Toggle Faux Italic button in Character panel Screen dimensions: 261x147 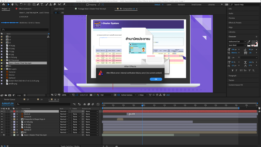tap(236, 70)
